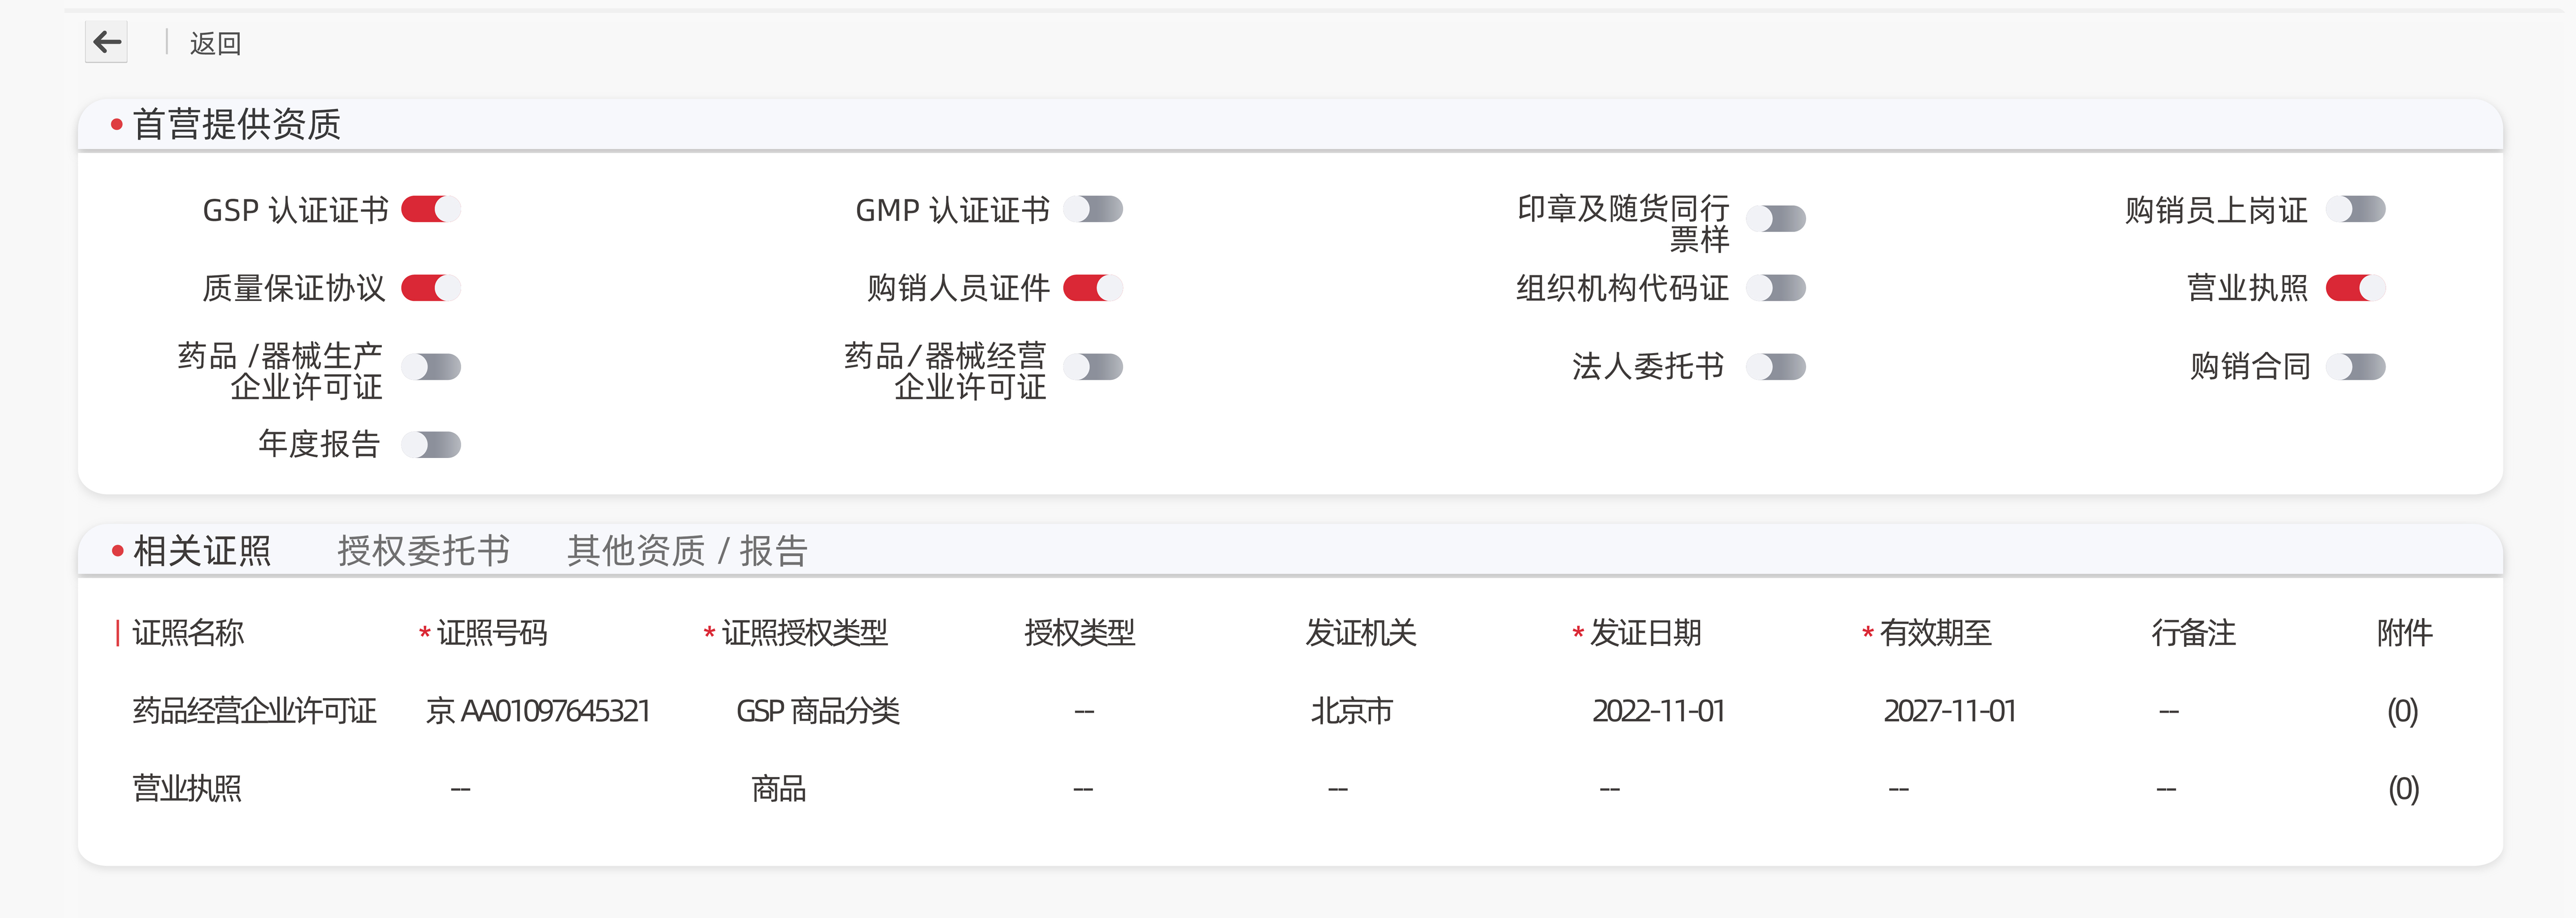Turn on 法人委托书 toggle
Screen dimensions: 2576x918
(x=1776, y=367)
